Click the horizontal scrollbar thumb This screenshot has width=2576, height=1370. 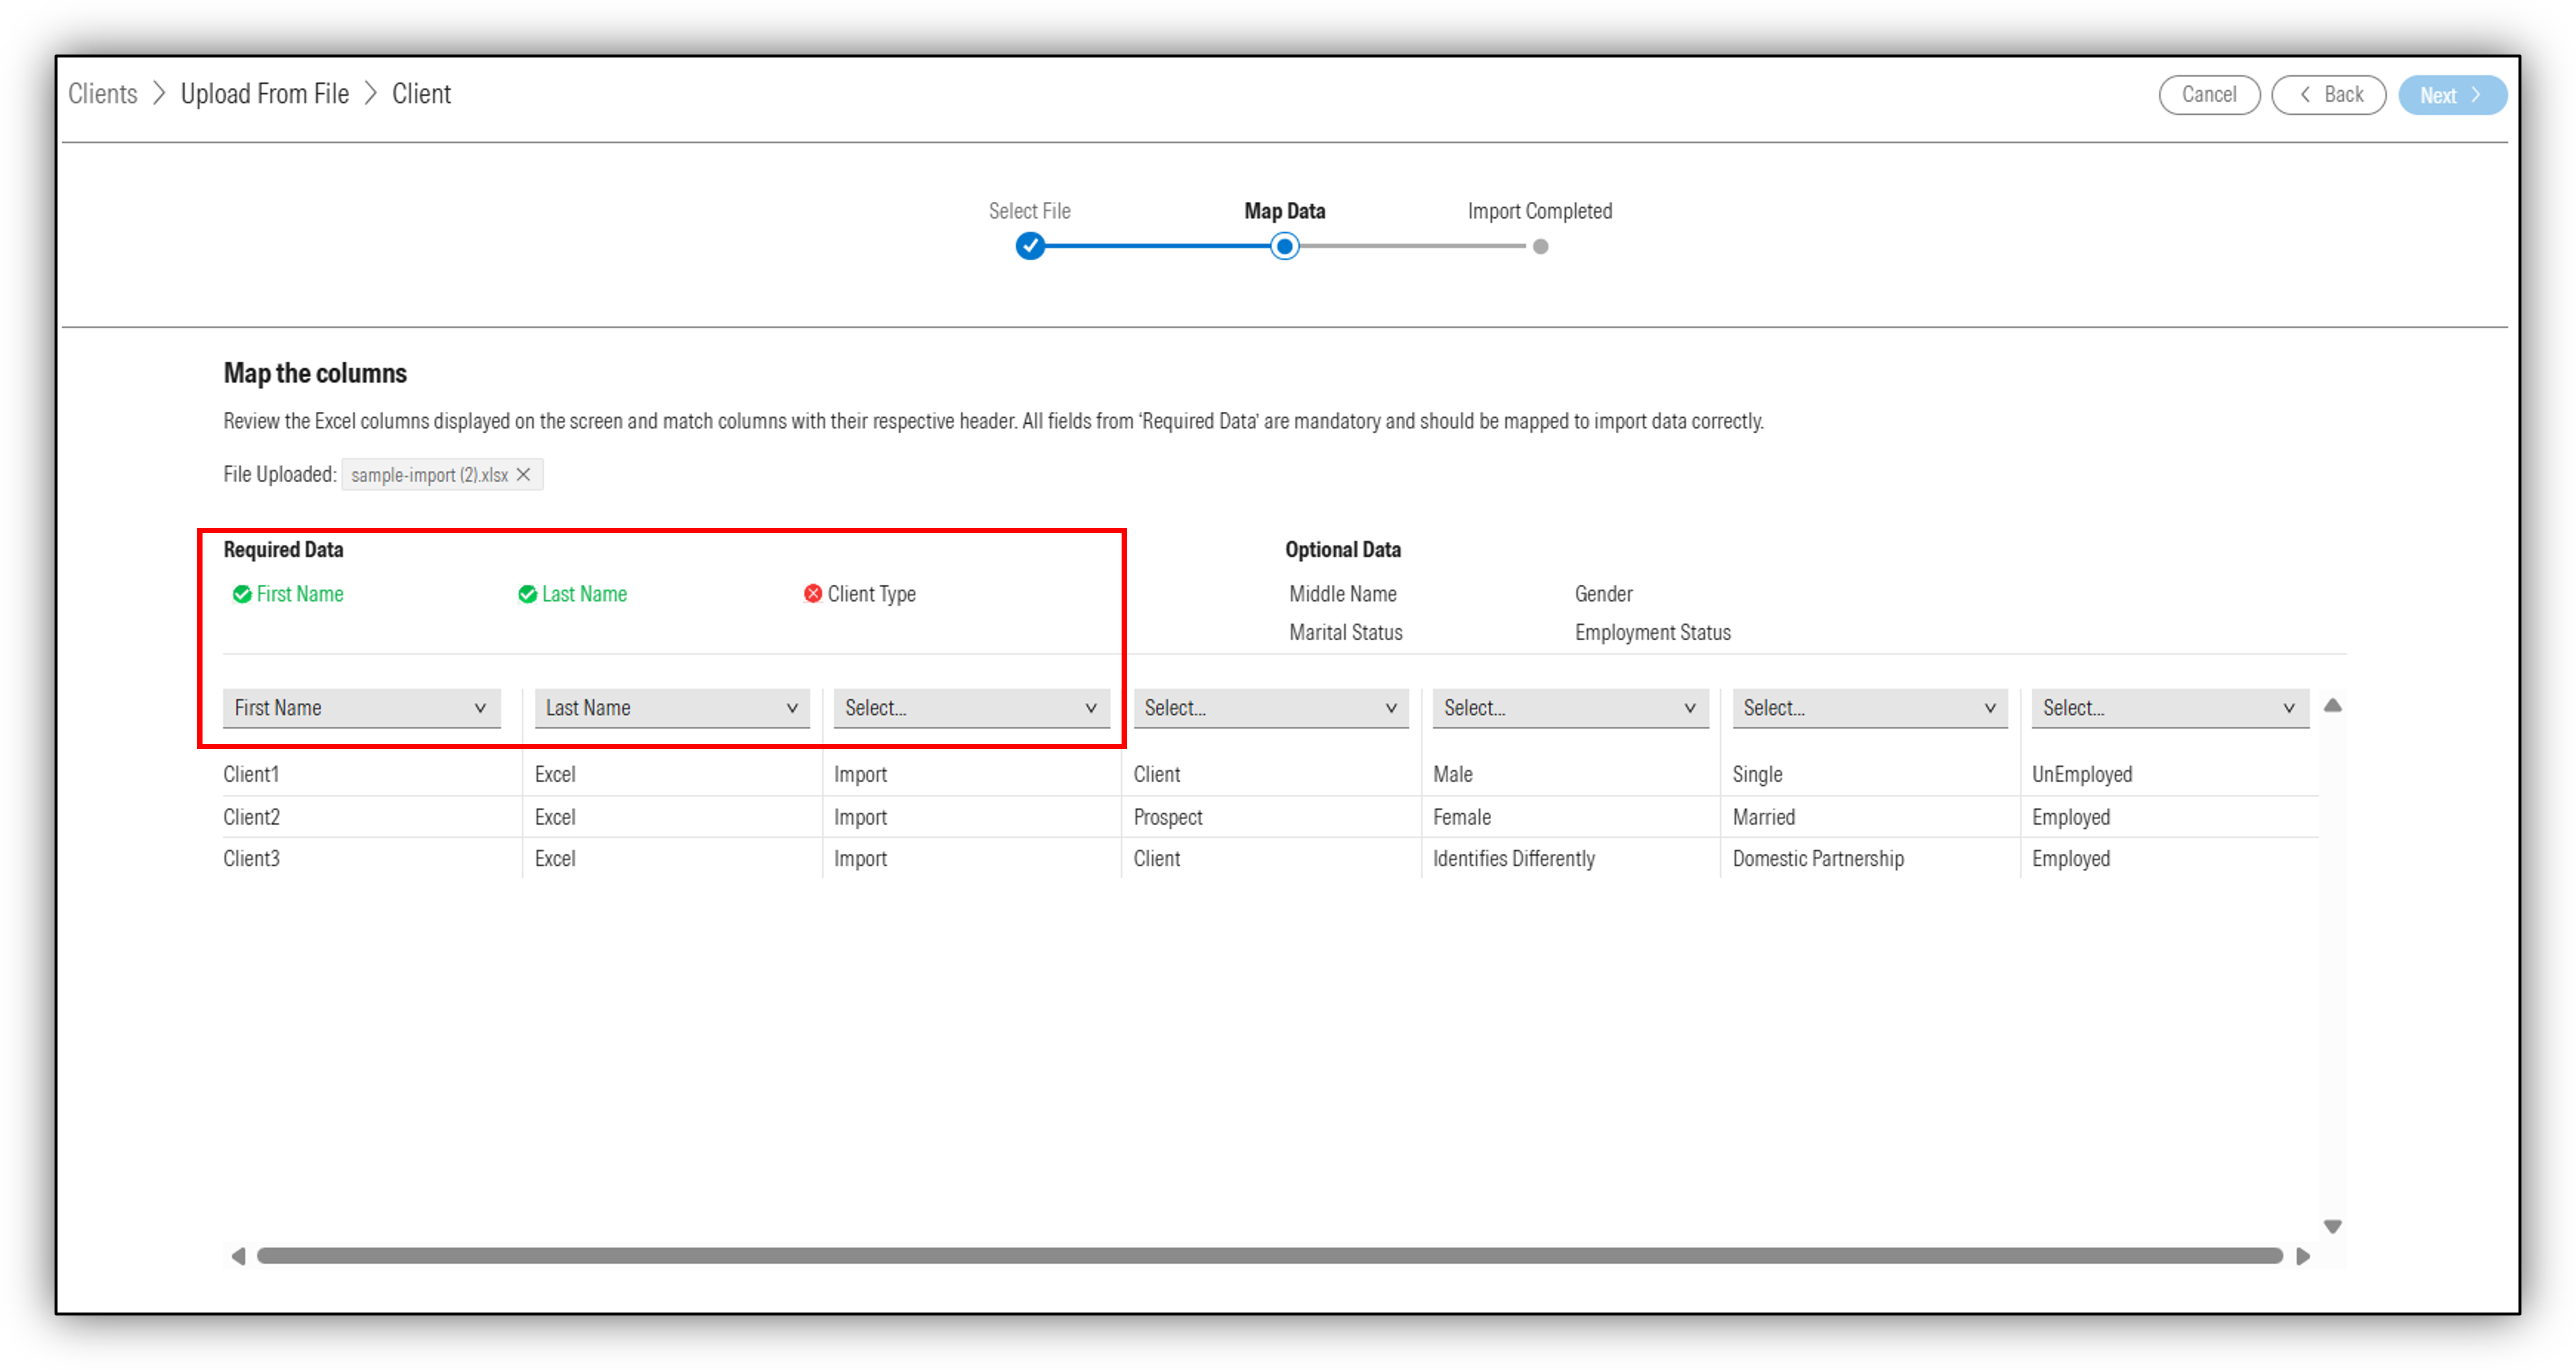pos(1270,1256)
